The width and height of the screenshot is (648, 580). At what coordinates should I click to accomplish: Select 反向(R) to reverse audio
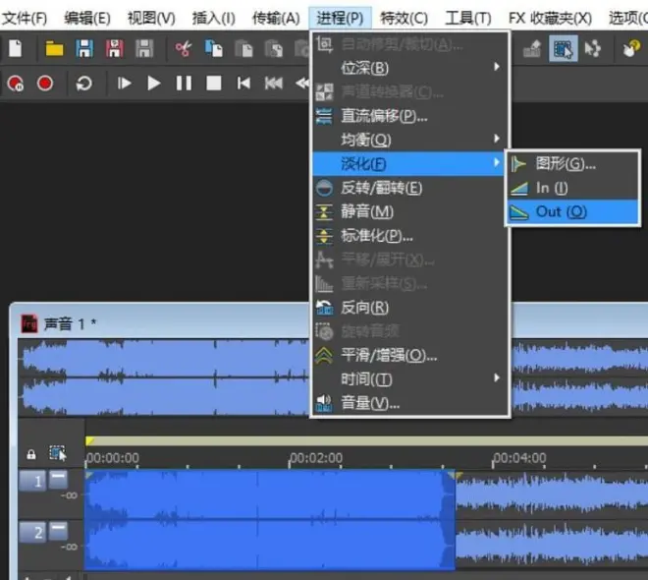(409, 308)
